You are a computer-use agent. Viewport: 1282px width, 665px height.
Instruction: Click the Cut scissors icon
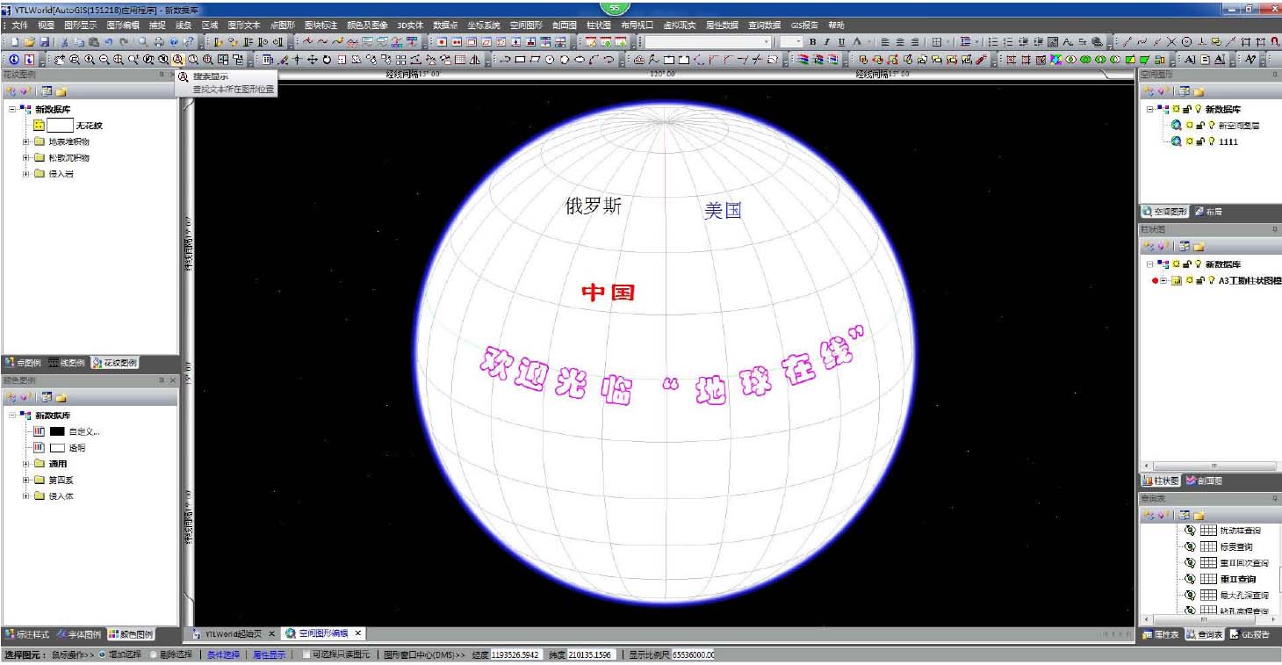click(65, 41)
